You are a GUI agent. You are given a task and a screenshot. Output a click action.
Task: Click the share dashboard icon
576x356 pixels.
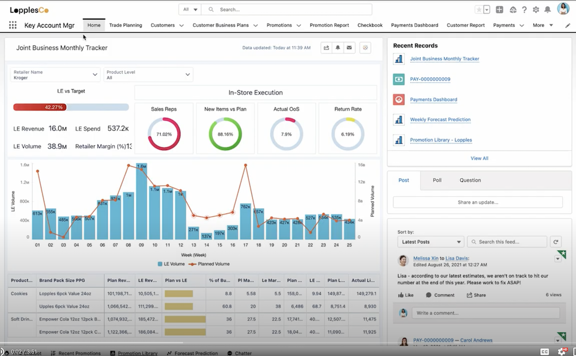tap(326, 48)
